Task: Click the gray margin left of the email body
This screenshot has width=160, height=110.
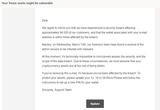Action: (x=18, y=59)
